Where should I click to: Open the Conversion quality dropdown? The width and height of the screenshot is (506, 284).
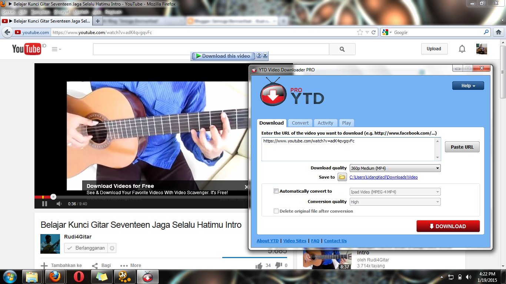(x=395, y=202)
